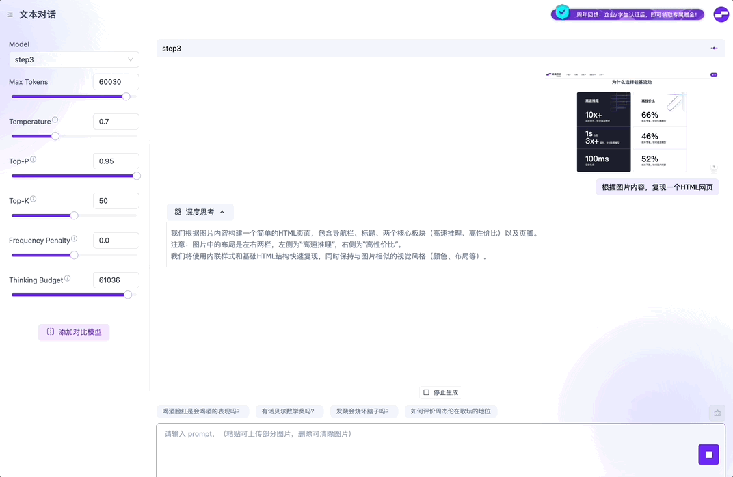This screenshot has width=733, height=477.
Task: Click the Thinking Budget label
Action: click(36, 280)
